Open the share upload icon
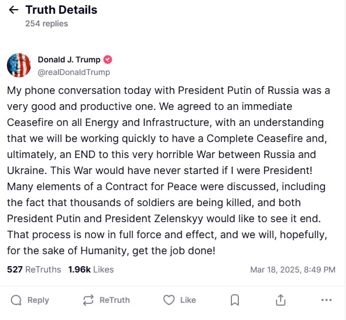The width and height of the screenshot is (346, 320). pos(281,300)
